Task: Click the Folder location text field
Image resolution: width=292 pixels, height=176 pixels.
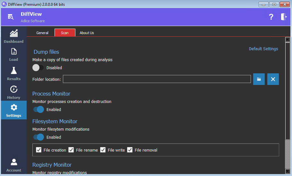Action: pos(157,79)
